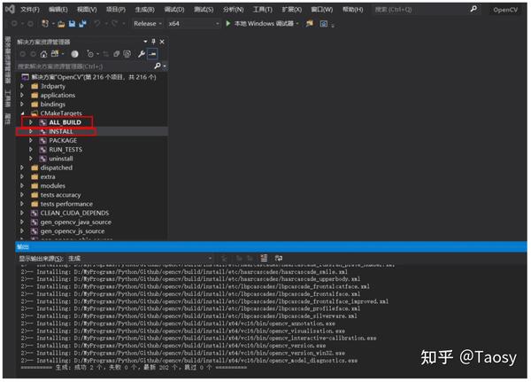Open the Debug (D) menu
The width and height of the screenshot is (531, 382).
click(x=174, y=9)
